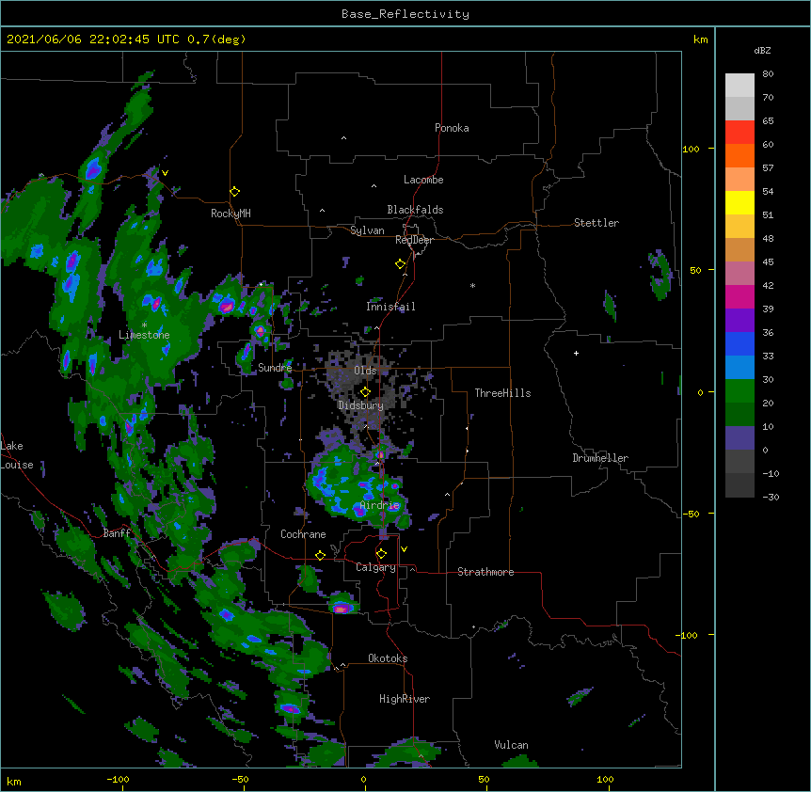
Task: Pick the red 60-65 dBZ legend swatch
Action: [739, 133]
